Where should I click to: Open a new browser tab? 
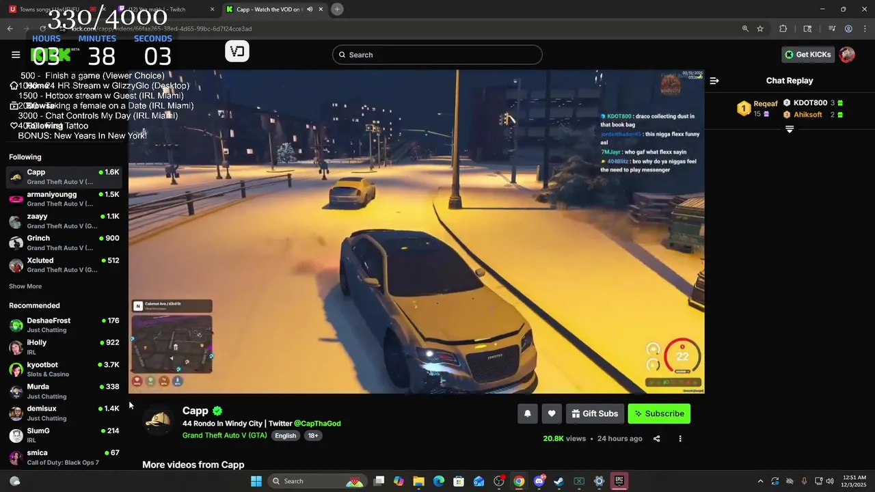click(337, 10)
